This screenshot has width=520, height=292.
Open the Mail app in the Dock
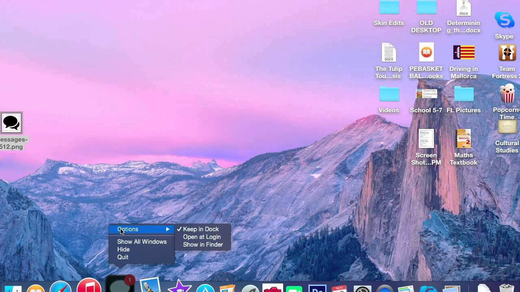149,288
